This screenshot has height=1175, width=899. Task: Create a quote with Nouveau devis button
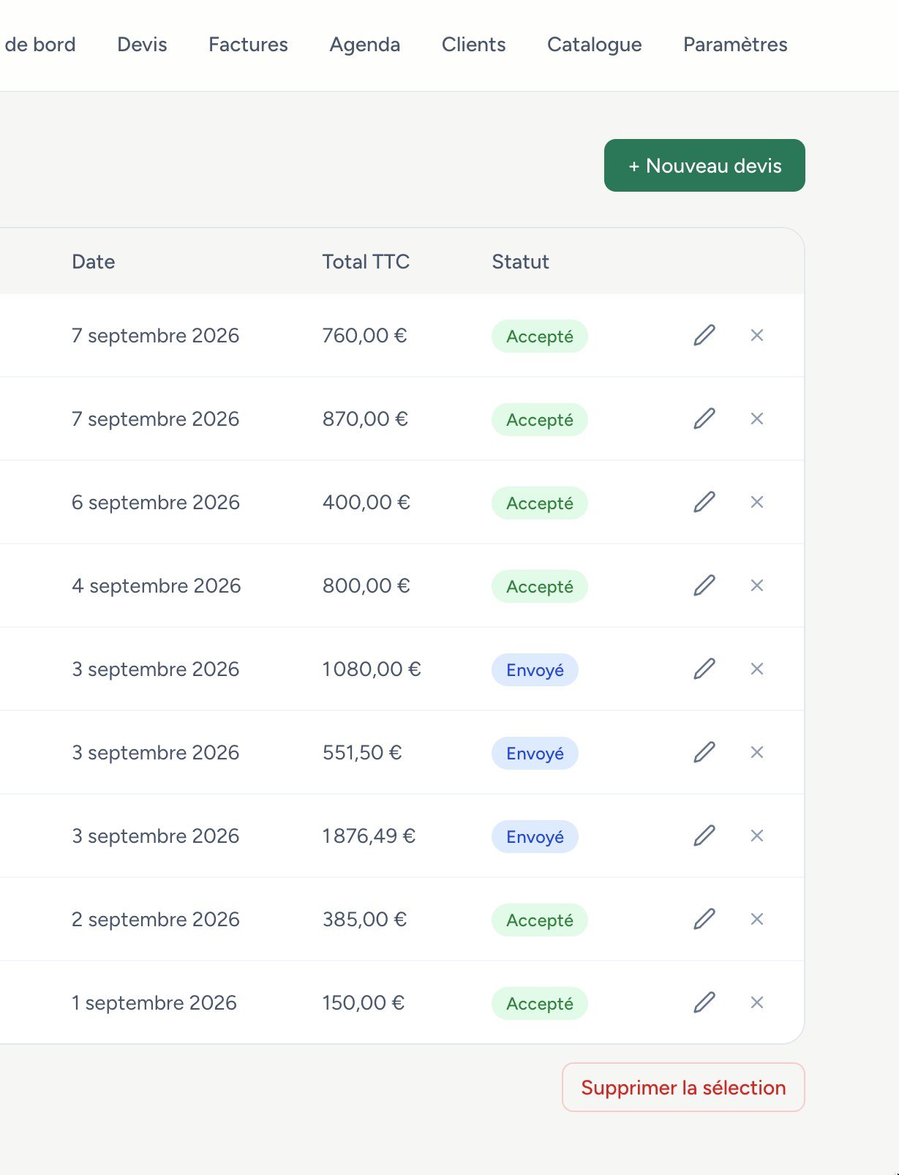tap(704, 165)
